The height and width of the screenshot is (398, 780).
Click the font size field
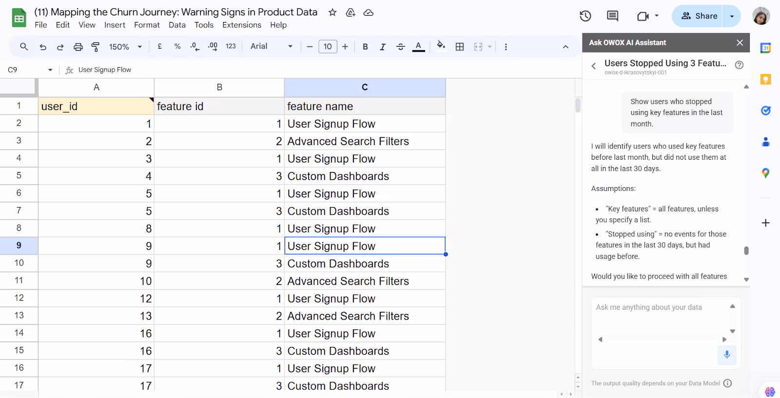click(x=328, y=47)
